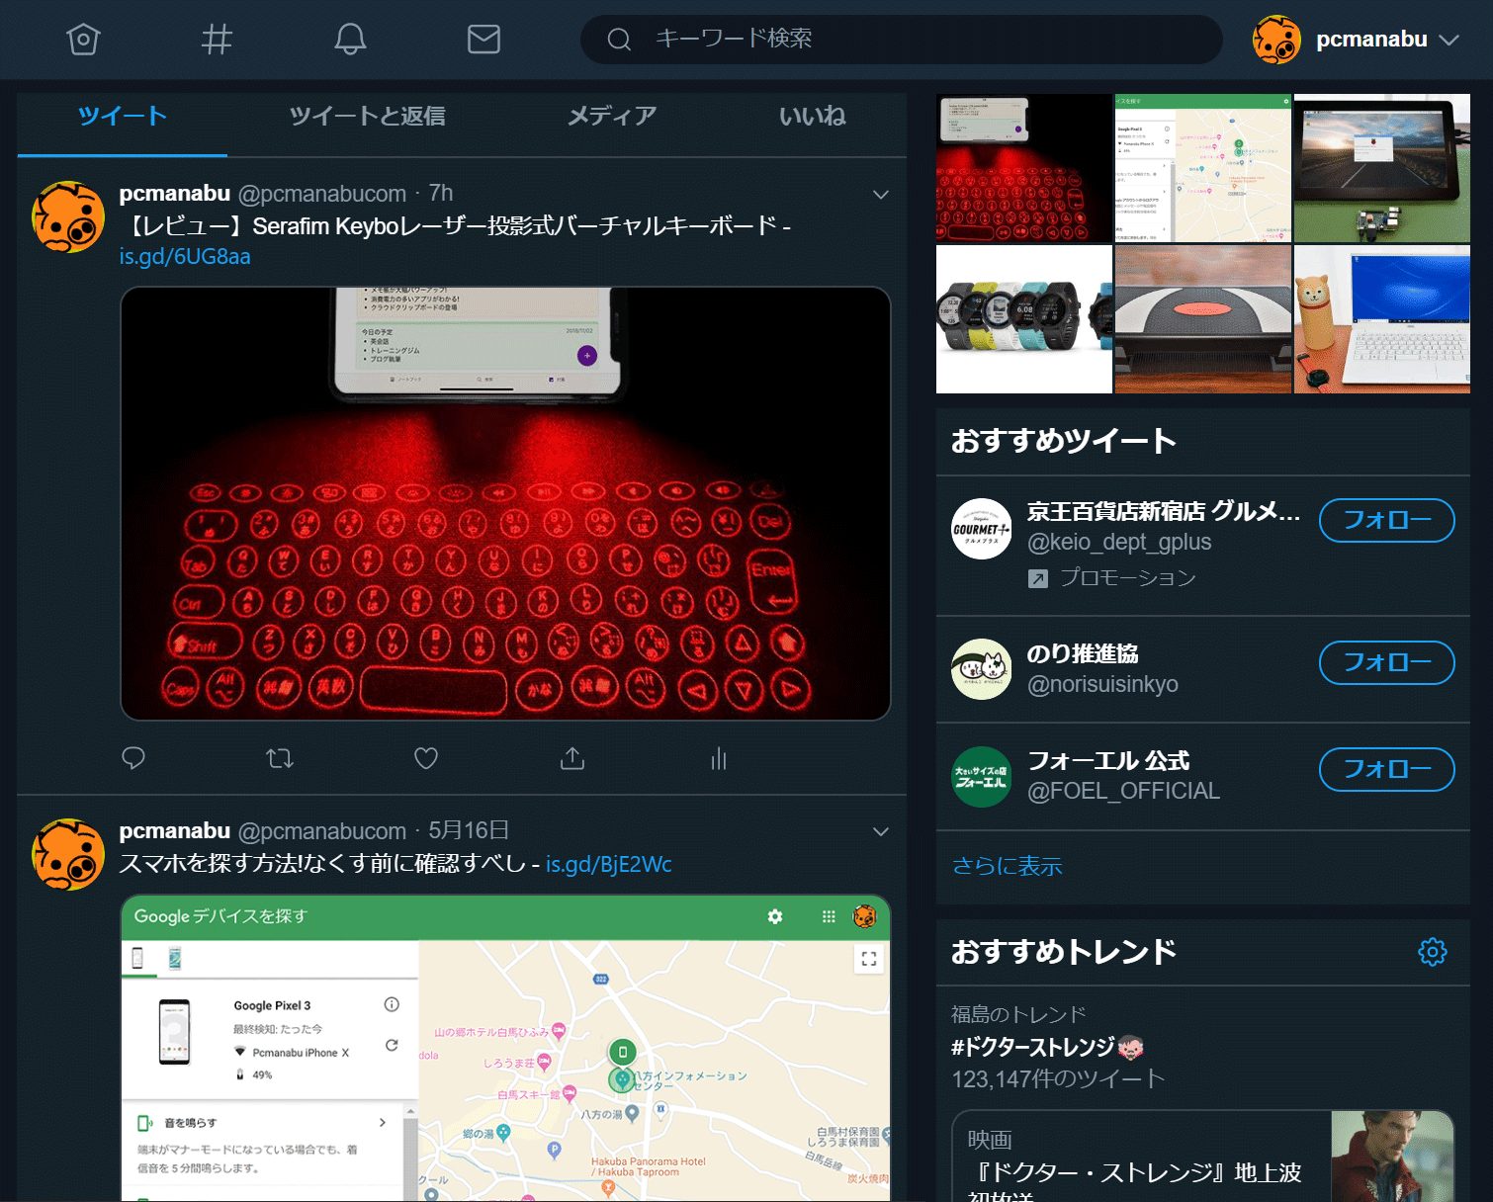This screenshot has width=1493, height=1202.
Task: Click pcmanabu avatar on the Serafim Keybo tweet
Action: click(68, 216)
